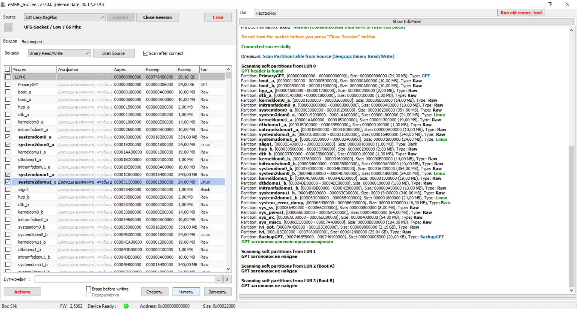Screen dimensions: 577x309
Task: Click the Close Session button
Action: [158, 17]
